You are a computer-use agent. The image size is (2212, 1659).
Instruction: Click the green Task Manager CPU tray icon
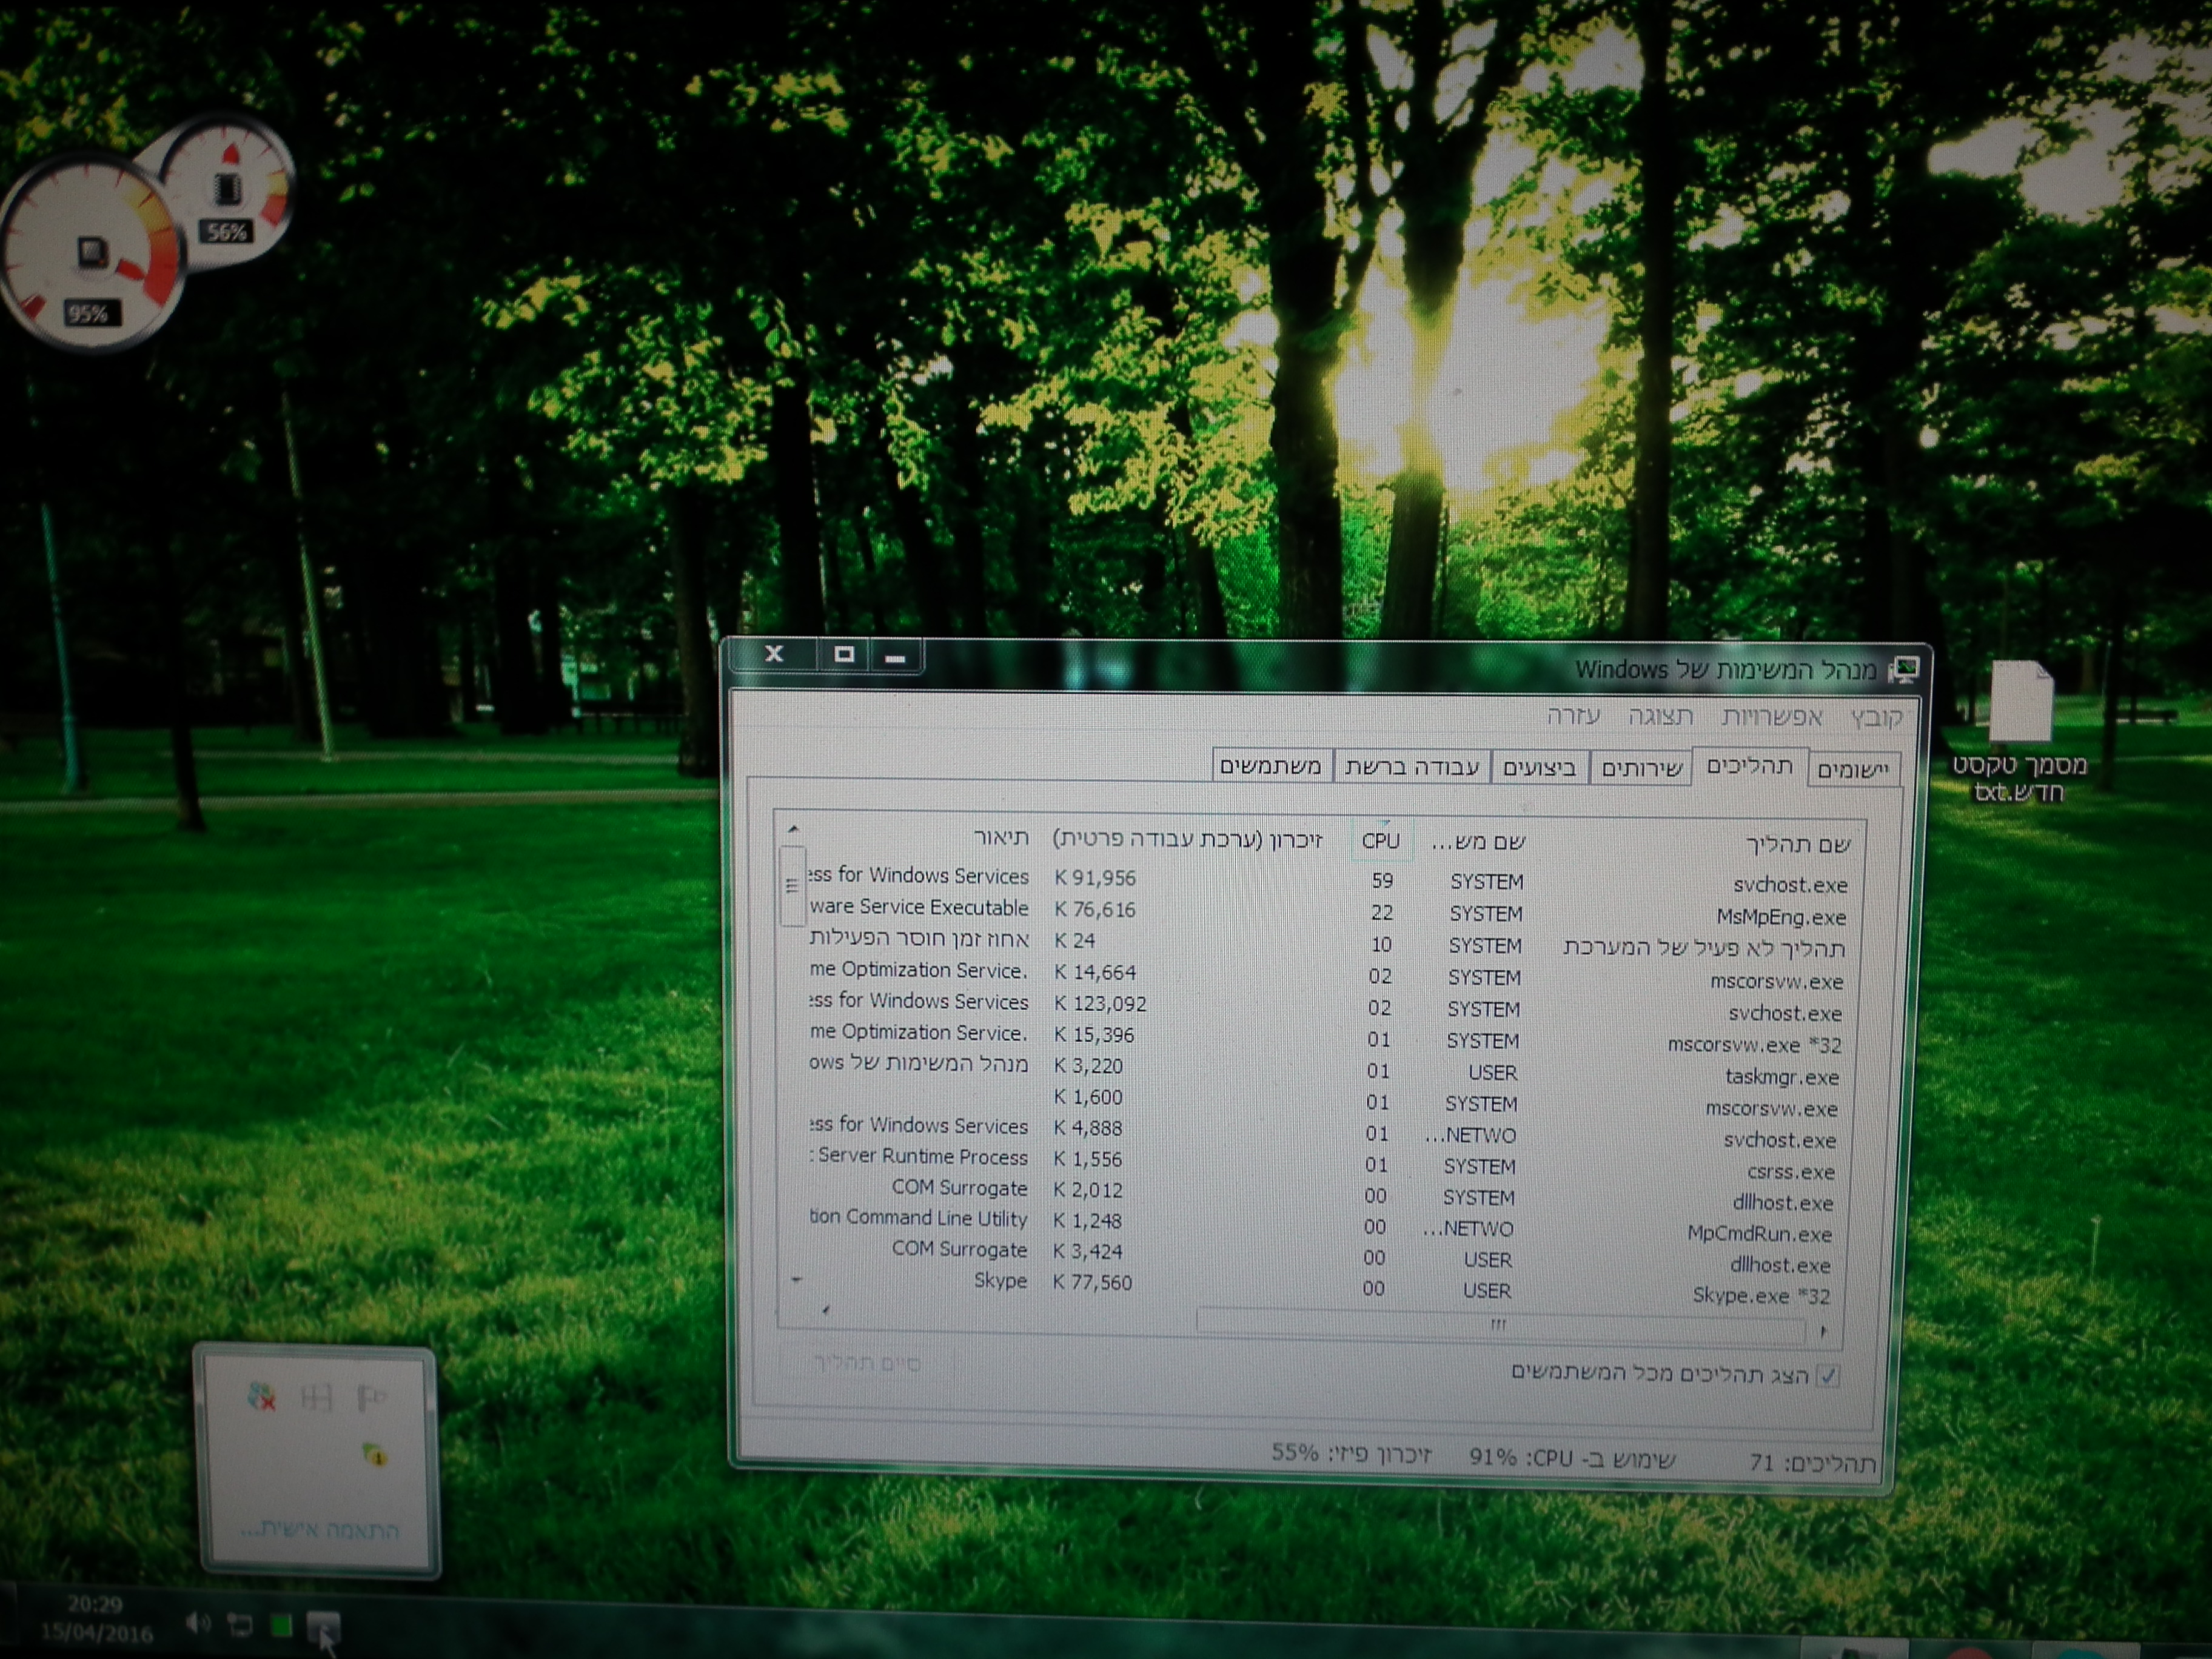[282, 1627]
